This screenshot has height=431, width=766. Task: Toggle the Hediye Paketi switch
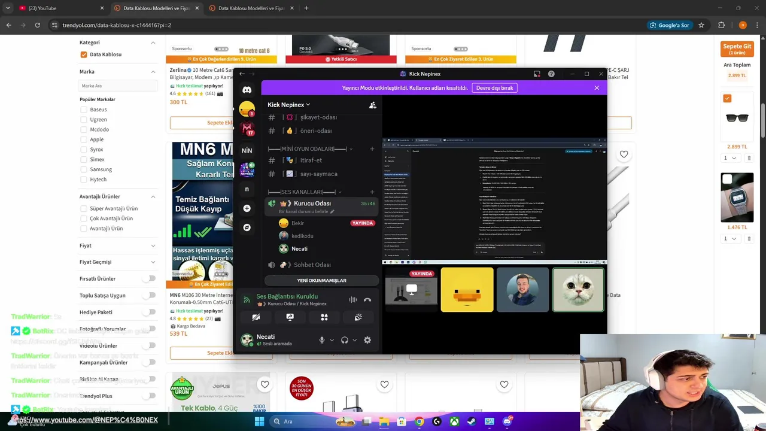point(149,312)
